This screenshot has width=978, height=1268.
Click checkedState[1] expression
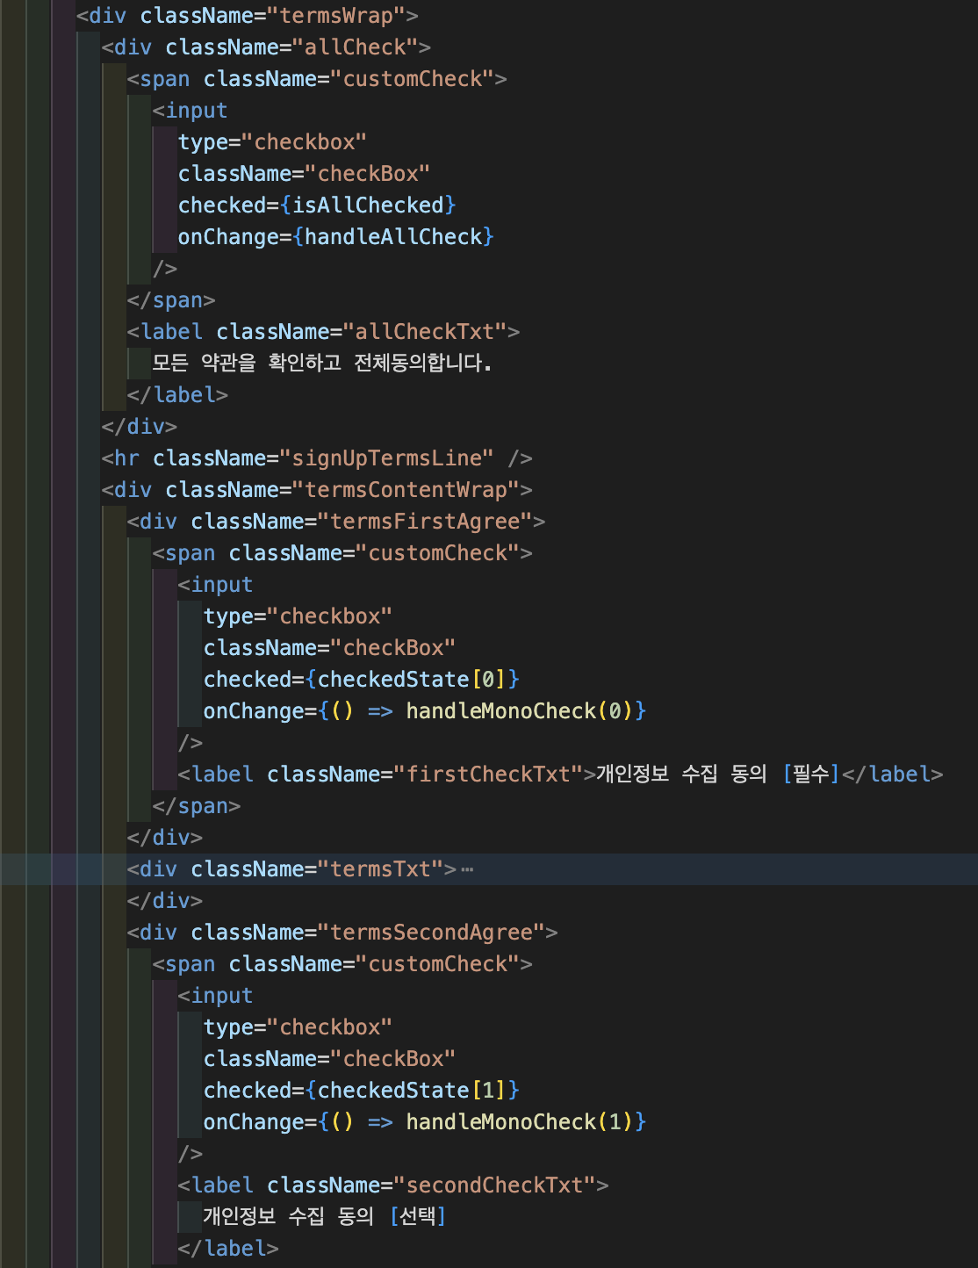click(412, 1091)
